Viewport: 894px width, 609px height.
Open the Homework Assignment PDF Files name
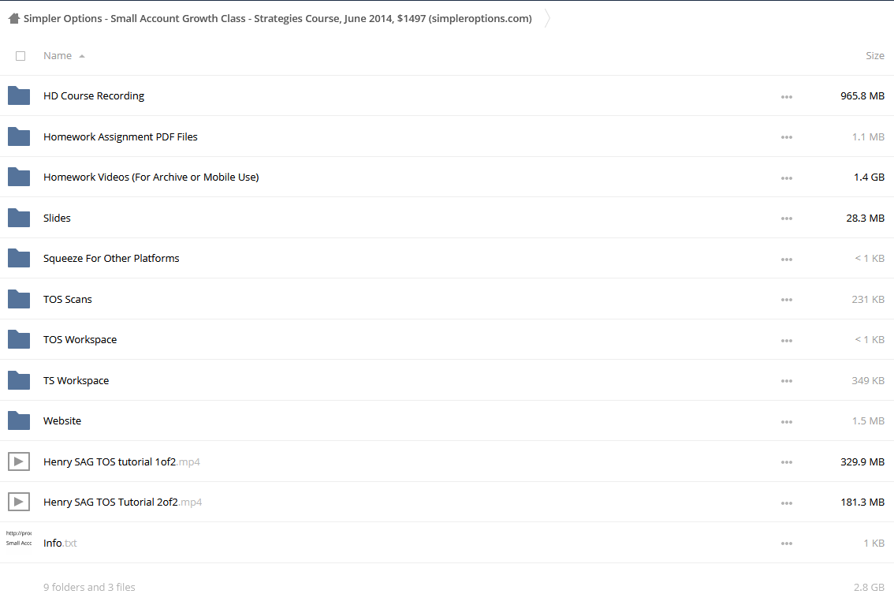pos(121,137)
